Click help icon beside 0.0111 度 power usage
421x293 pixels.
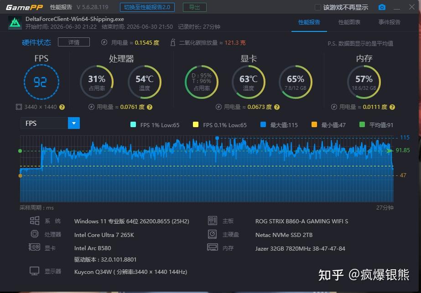tap(392, 107)
